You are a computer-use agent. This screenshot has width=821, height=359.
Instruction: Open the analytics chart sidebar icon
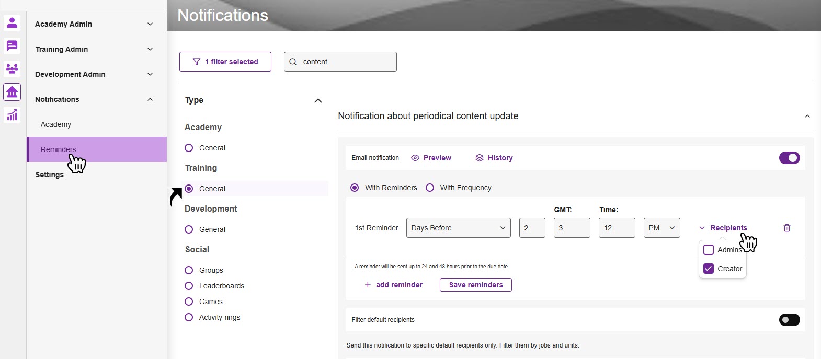tap(12, 115)
